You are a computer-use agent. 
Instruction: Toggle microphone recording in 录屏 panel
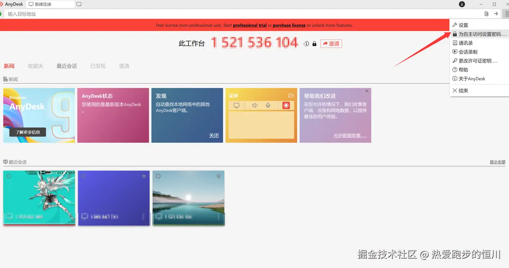(268, 105)
